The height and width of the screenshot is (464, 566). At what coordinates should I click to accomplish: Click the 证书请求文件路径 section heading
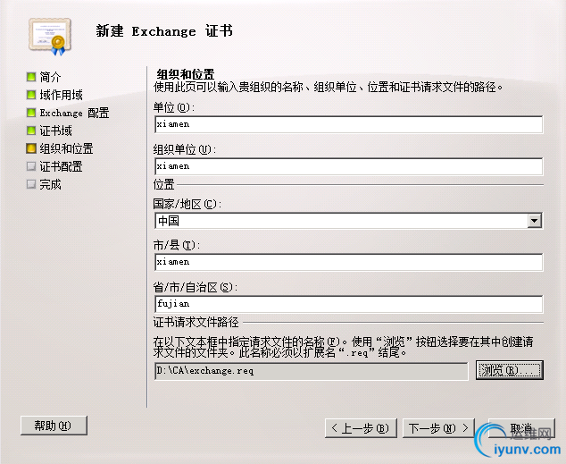click(x=196, y=322)
